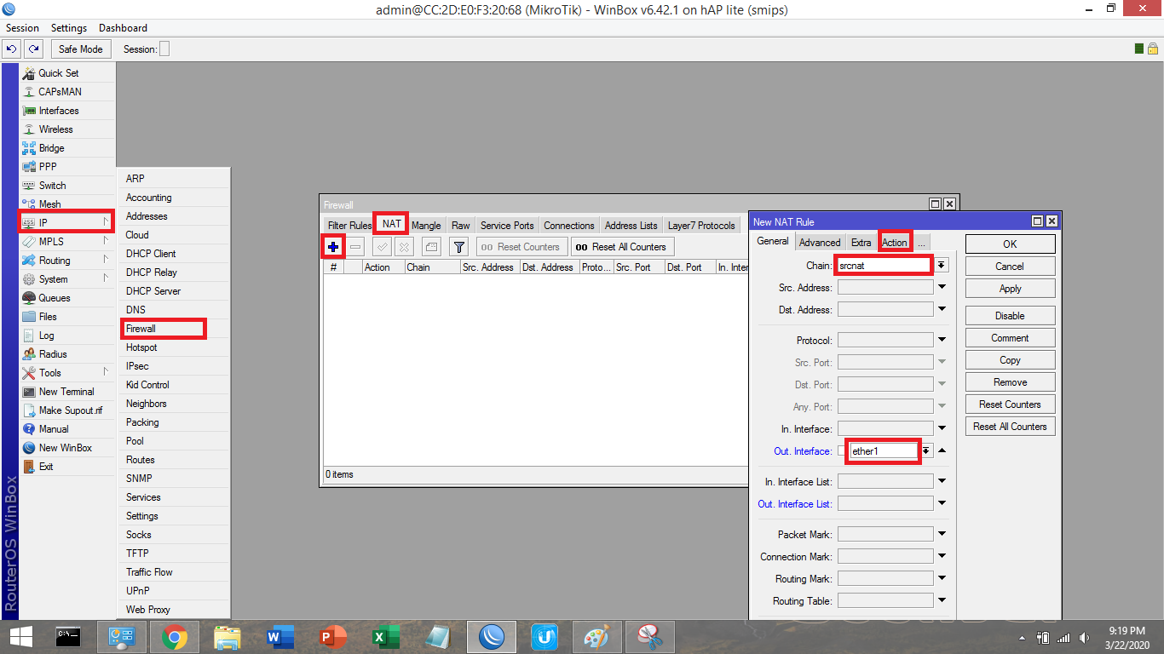This screenshot has height=654, width=1164.
Task: Expand the Routing Table field
Action: click(x=942, y=601)
